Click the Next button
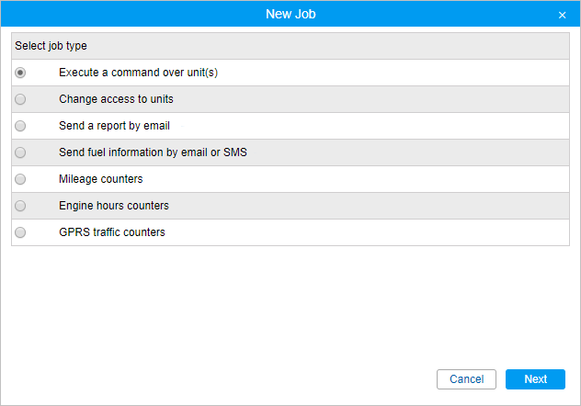The height and width of the screenshot is (406, 581). click(535, 379)
